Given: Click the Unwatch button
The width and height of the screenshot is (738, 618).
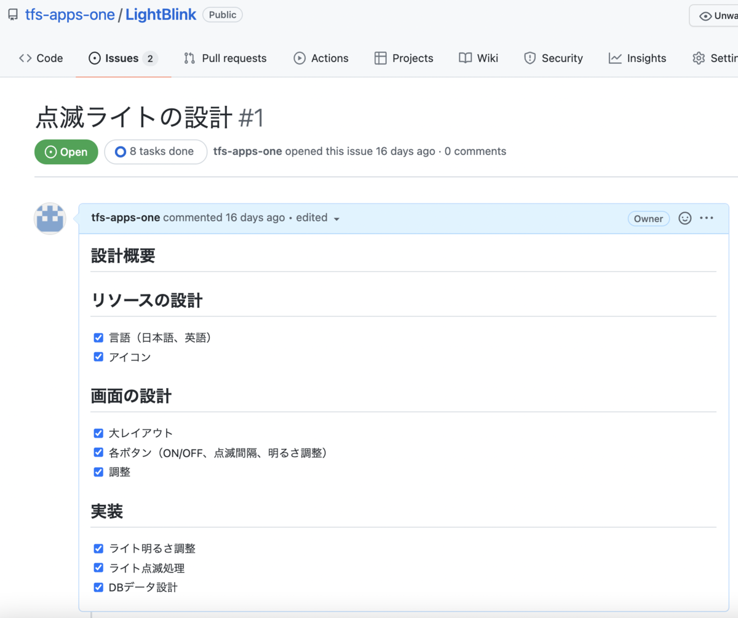Looking at the screenshot, I should click(x=715, y=16).
